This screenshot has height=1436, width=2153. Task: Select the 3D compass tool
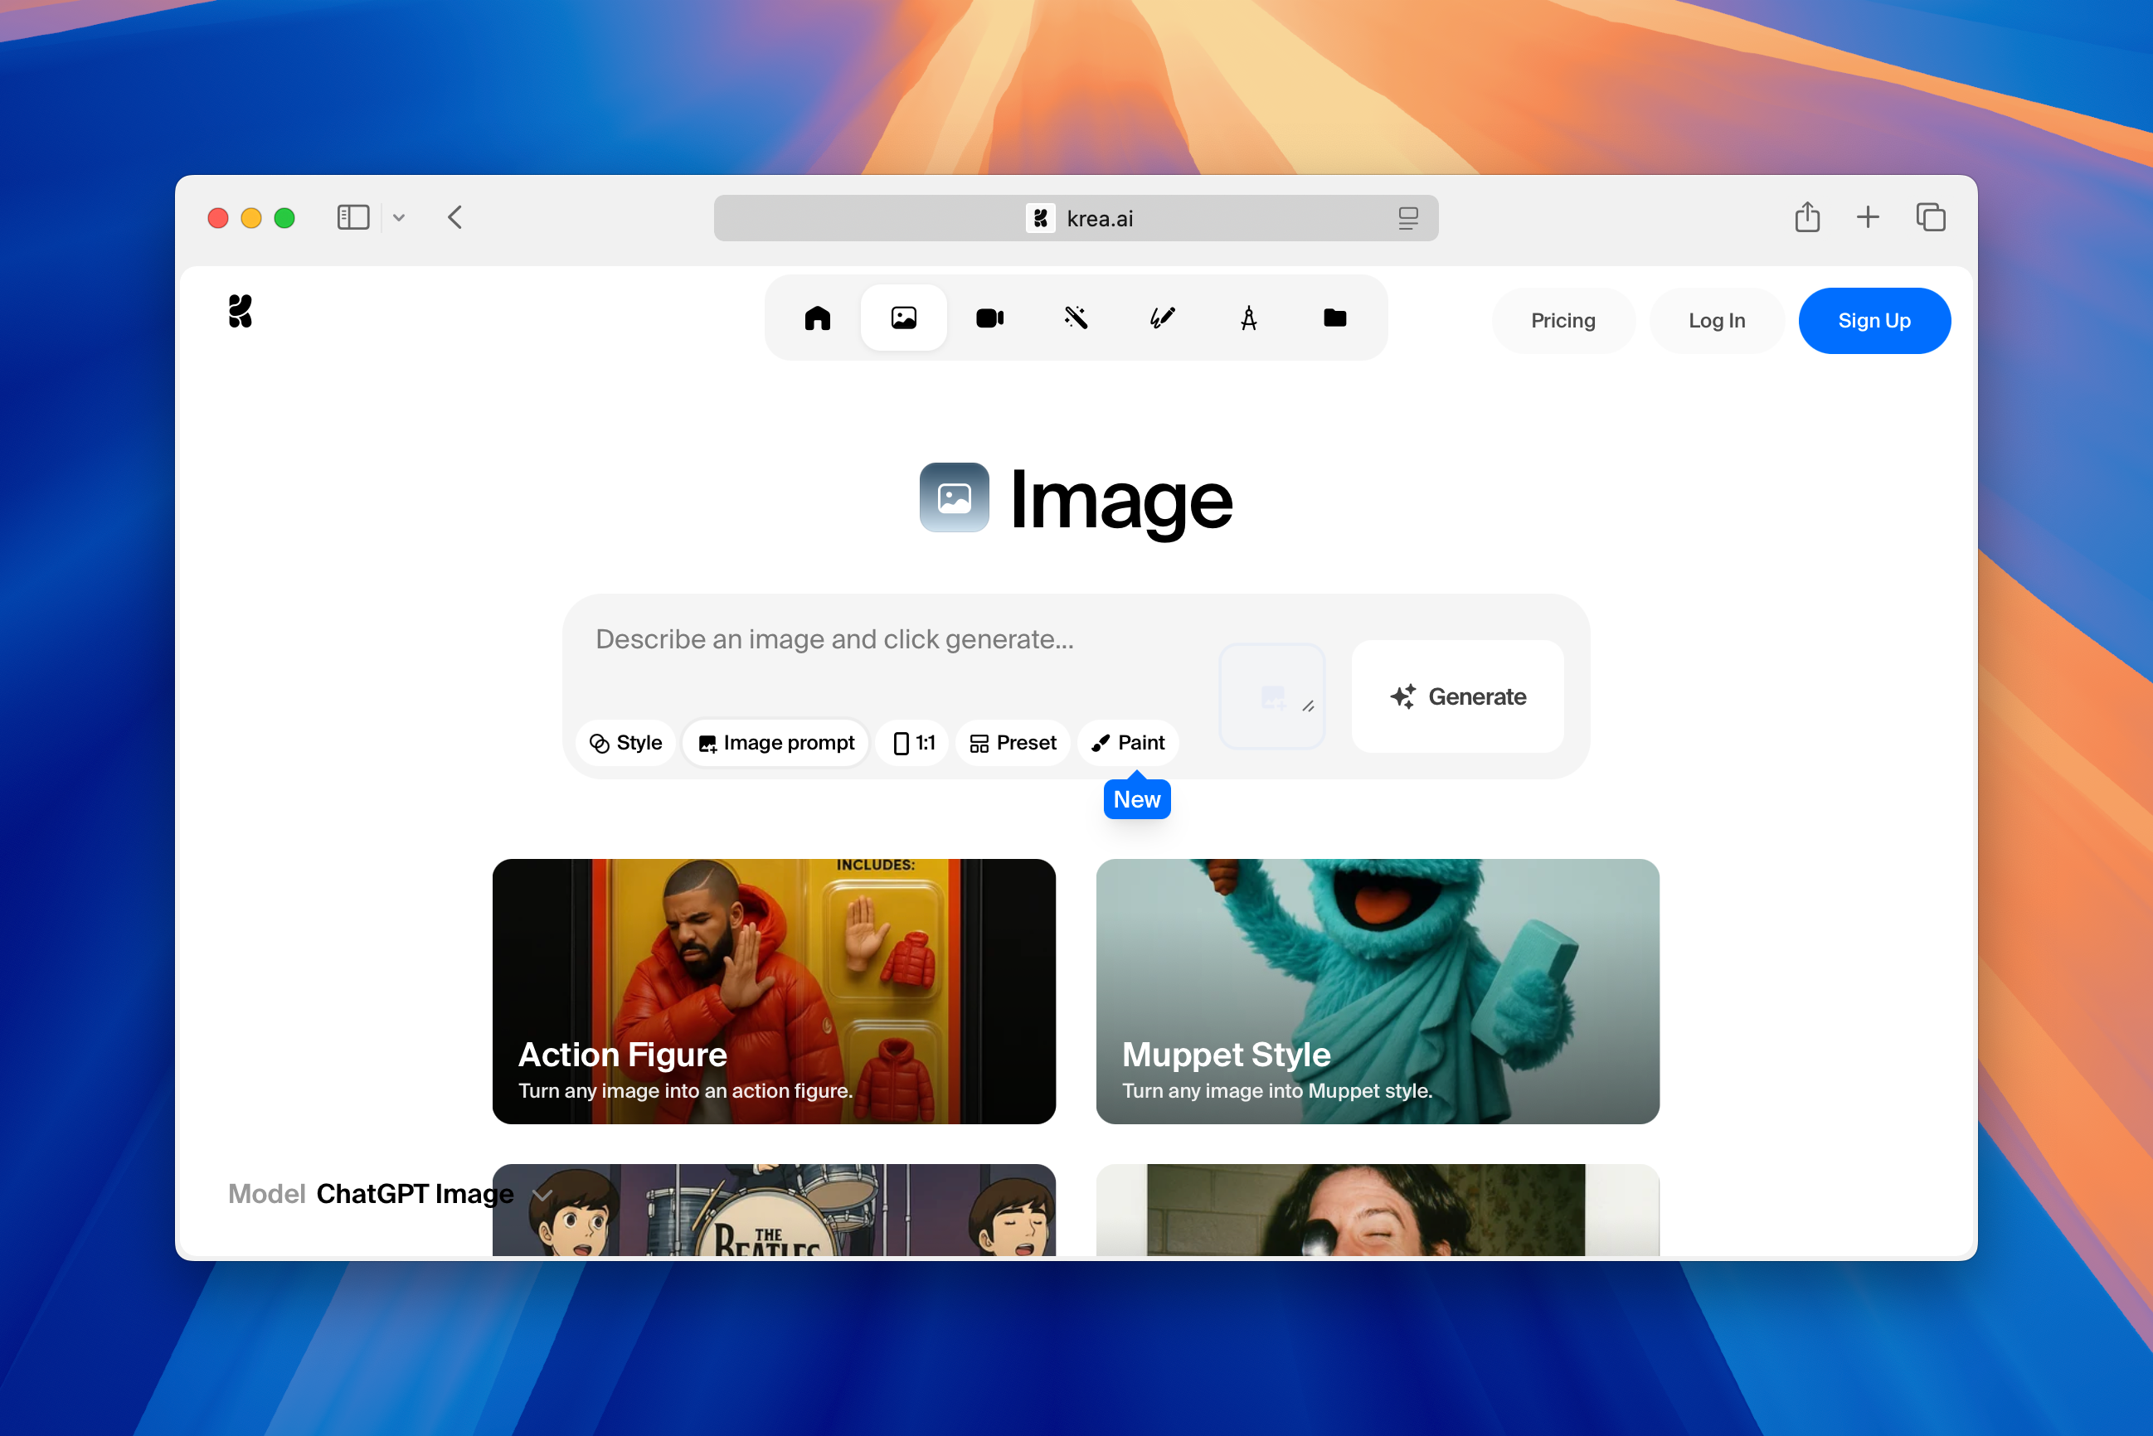tap(1248, 318)
